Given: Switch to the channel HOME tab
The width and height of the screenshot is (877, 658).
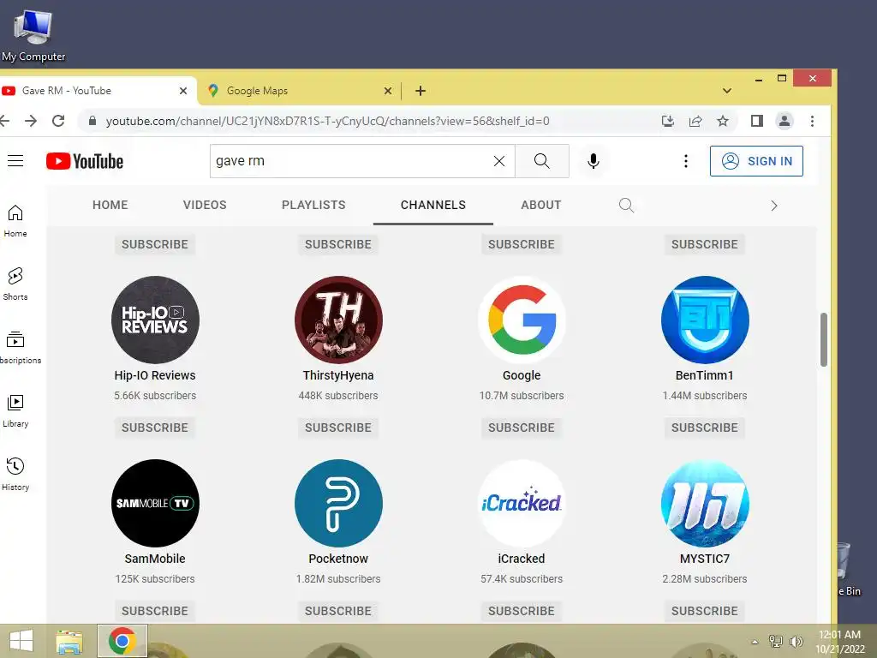Looking at the screenshot, I should click(110, 205).
